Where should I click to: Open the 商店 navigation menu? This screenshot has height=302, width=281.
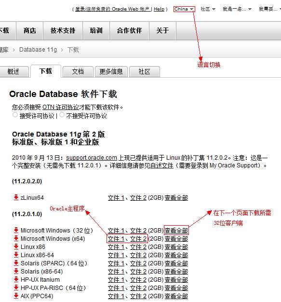29,30
